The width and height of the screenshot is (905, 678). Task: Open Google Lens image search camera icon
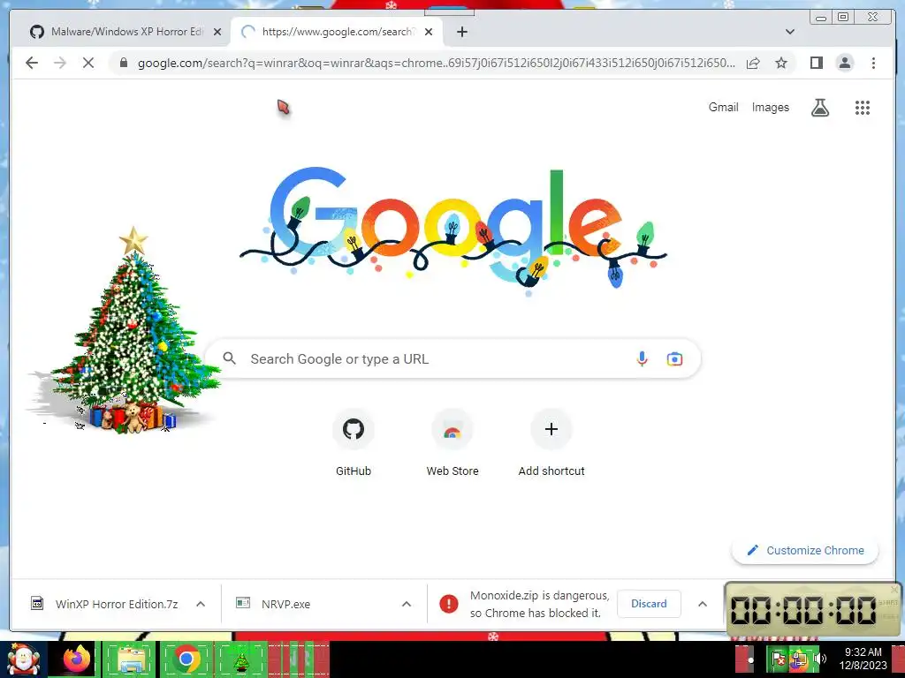click(x=674, y=358)
